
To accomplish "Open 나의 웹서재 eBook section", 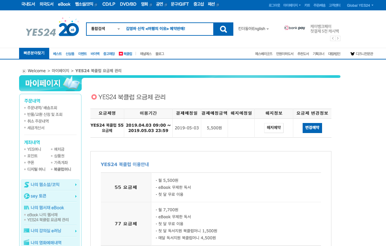I will coord(44,208).
